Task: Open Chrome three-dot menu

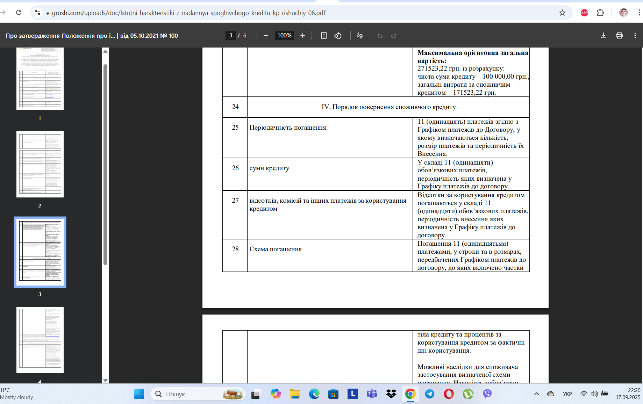Action: point(639,13)
